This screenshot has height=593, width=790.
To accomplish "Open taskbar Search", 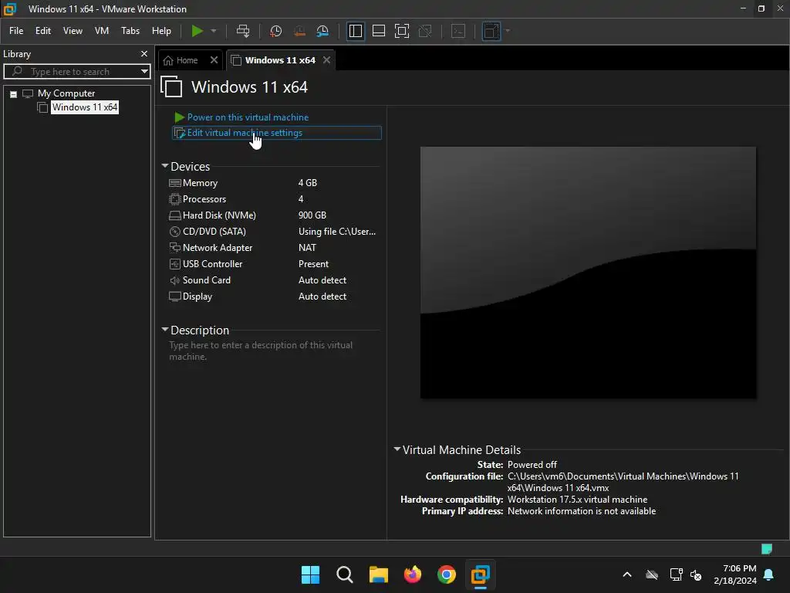I will tap(345, 574).
